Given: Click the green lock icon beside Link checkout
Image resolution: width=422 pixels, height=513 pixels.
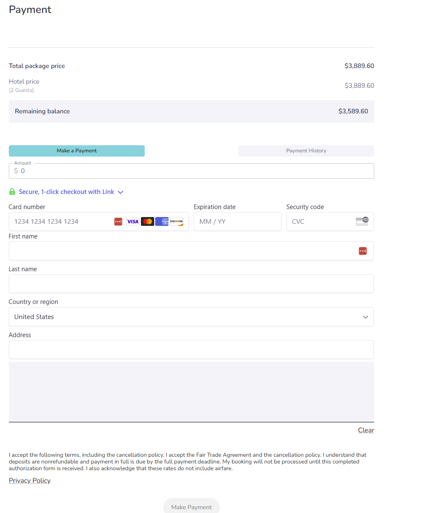Looking at the screenshot, I should pyautogui.click(x=12, y=191).
